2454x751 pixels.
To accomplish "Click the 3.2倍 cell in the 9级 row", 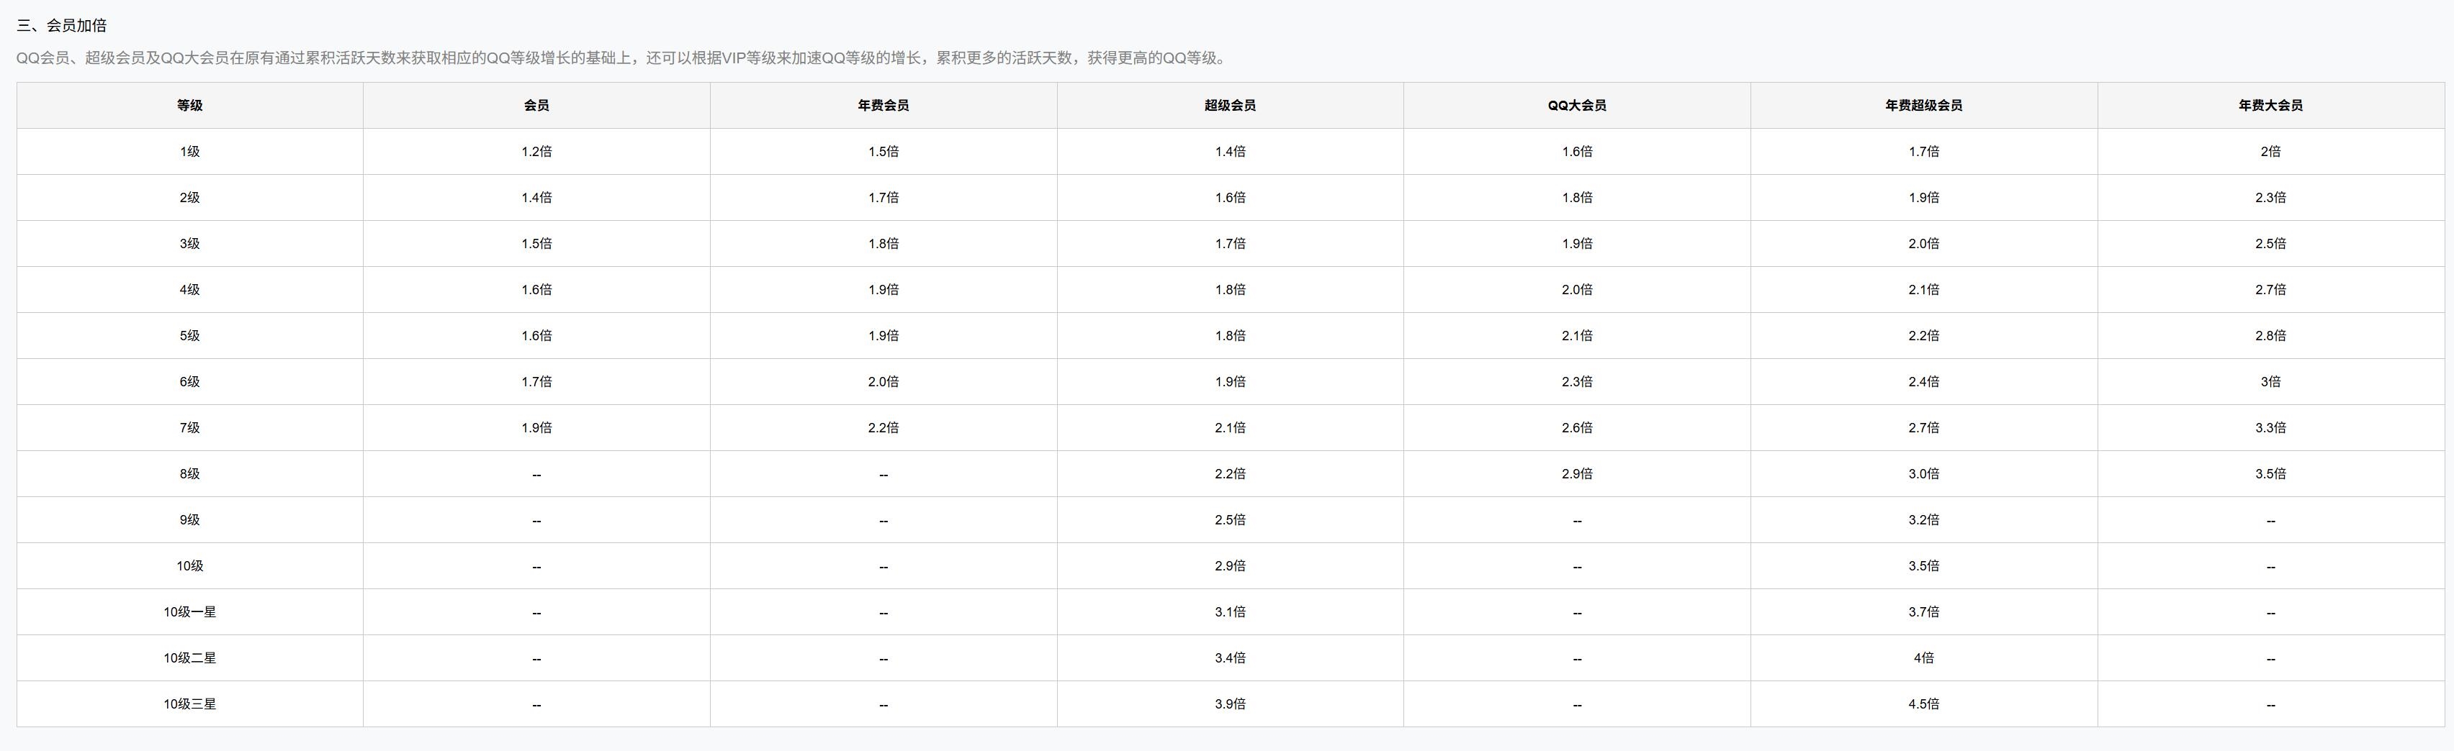I will click(1923, 519).
